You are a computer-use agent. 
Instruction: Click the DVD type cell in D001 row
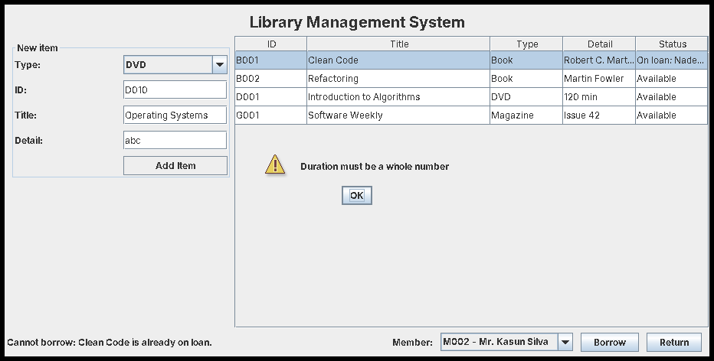click(x=526, y=97)
